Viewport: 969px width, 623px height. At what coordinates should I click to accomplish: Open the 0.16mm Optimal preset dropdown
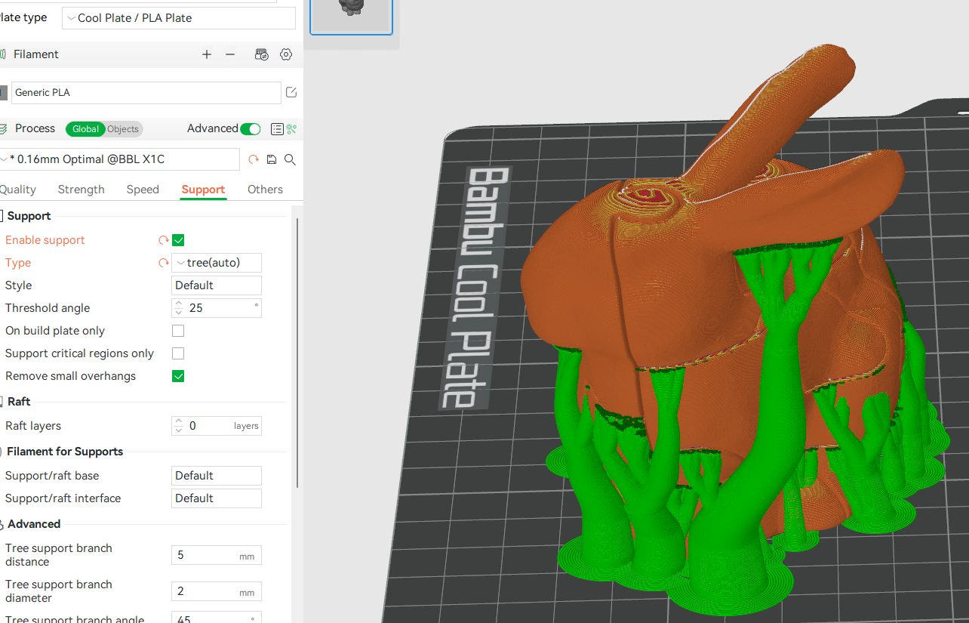[119, 159]
